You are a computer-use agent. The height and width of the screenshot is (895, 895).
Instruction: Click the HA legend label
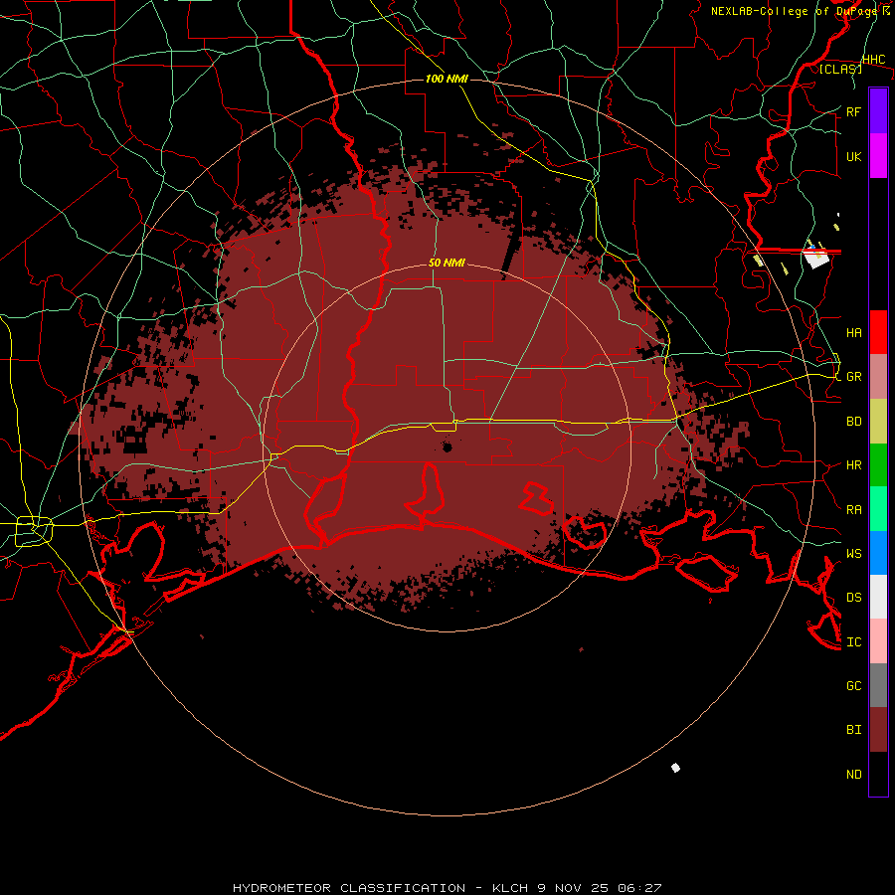tap(853, 332)
